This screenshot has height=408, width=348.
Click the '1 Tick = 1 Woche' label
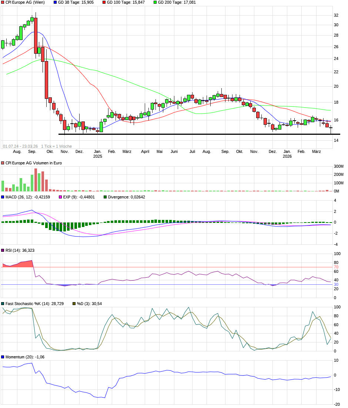pyautogui.click(x=56, y=146)
